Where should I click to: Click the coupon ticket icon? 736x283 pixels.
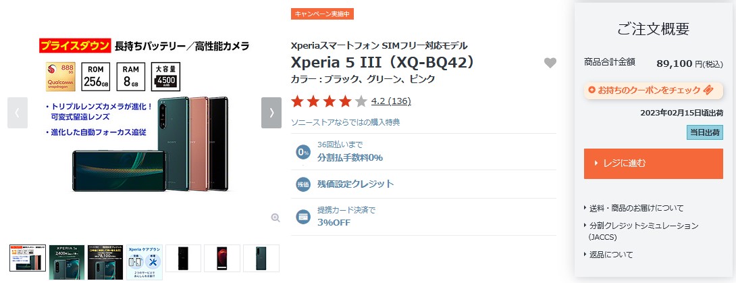tap(709, 90)
